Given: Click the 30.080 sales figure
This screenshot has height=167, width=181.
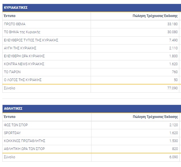Looking at the screenshot, I should click(x=172, y=32).
